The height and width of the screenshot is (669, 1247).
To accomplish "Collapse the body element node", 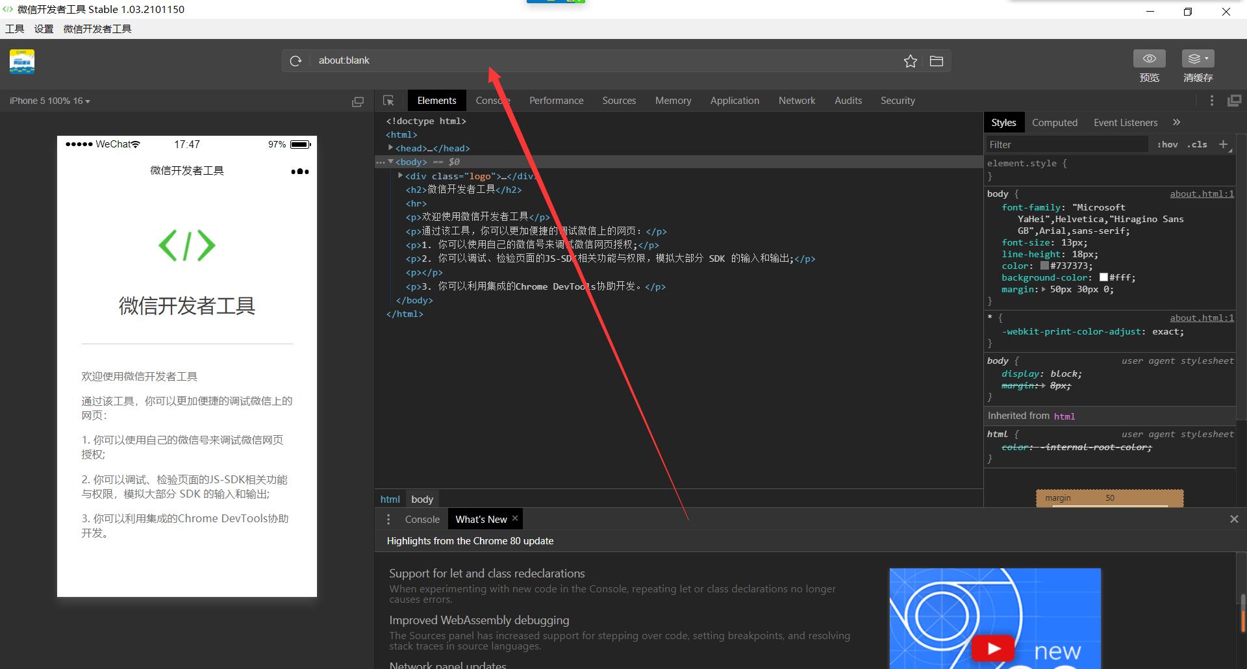I will point(391,162).
